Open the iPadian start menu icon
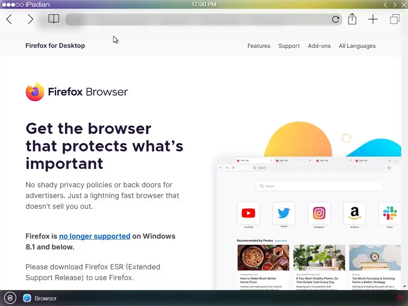 coord(10,298)
